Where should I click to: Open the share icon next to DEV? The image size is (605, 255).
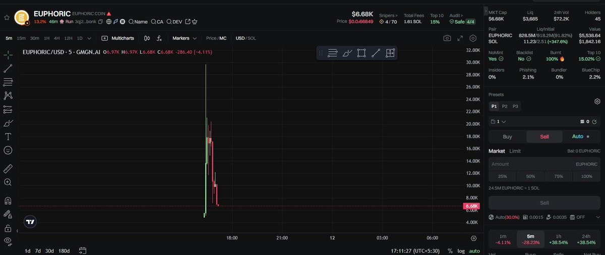188,22
